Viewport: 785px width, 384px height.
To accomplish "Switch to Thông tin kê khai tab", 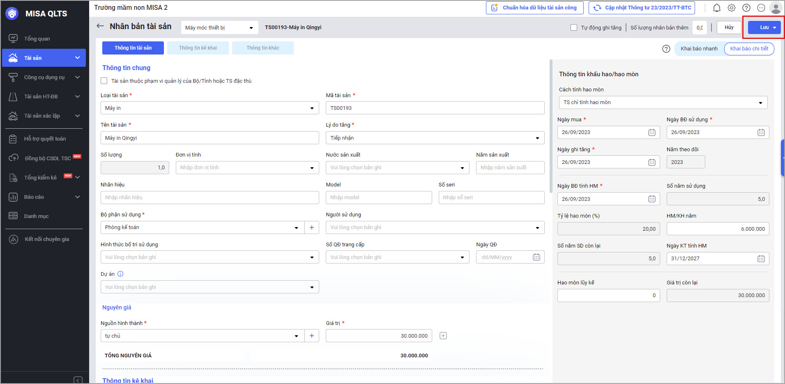I will (198, 48).
